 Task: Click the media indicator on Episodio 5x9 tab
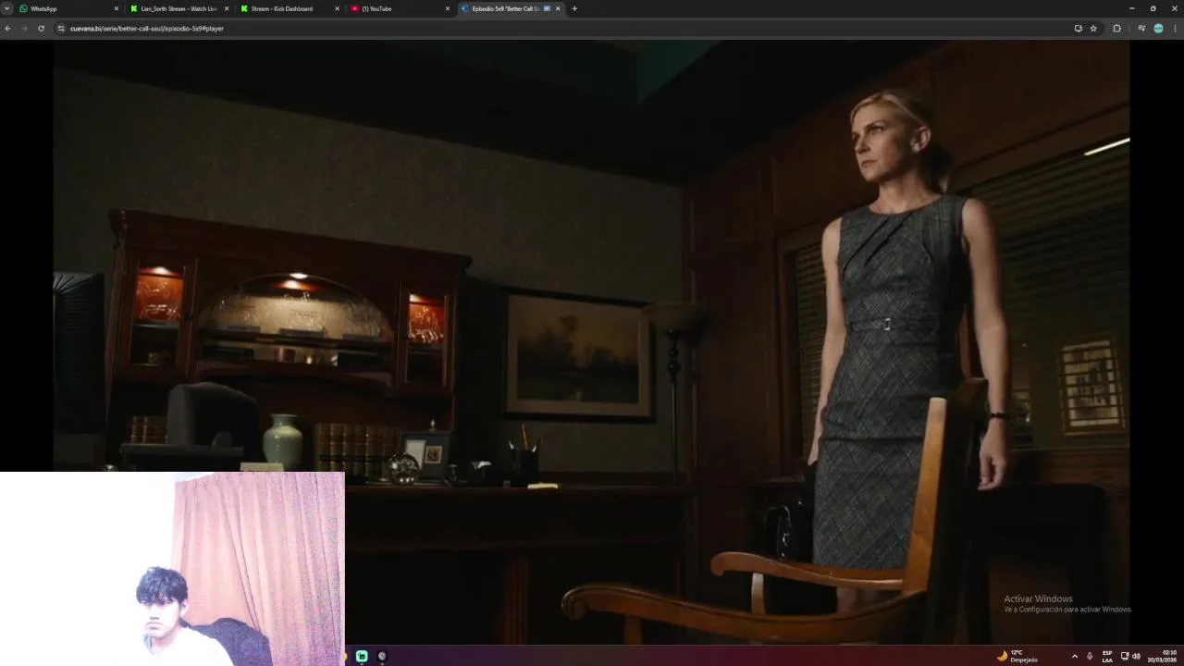tap(547, 8)
